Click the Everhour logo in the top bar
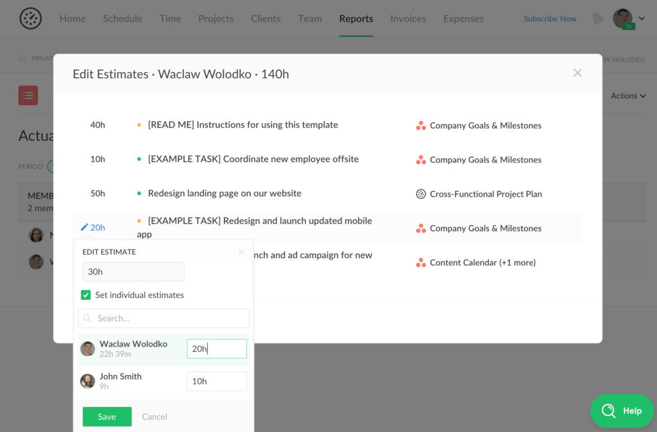Image resolution: width=657 pixels, height=432 pixels. (x=30, y=18)
